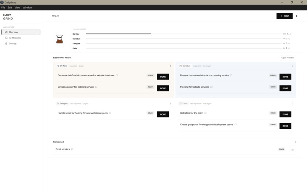This screenshot has height=192, width=307.
Task: Click the 15MIN tag on Get lattes task
Action: point(273,113)
